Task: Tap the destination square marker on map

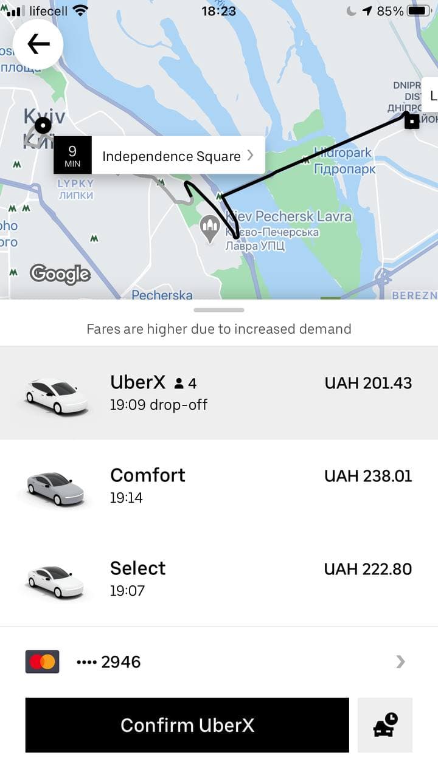Action: pyautogui.click(x=412, y=121)
